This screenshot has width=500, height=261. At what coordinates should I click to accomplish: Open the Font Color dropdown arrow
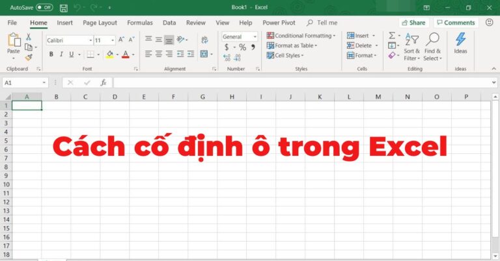(133, 55)
